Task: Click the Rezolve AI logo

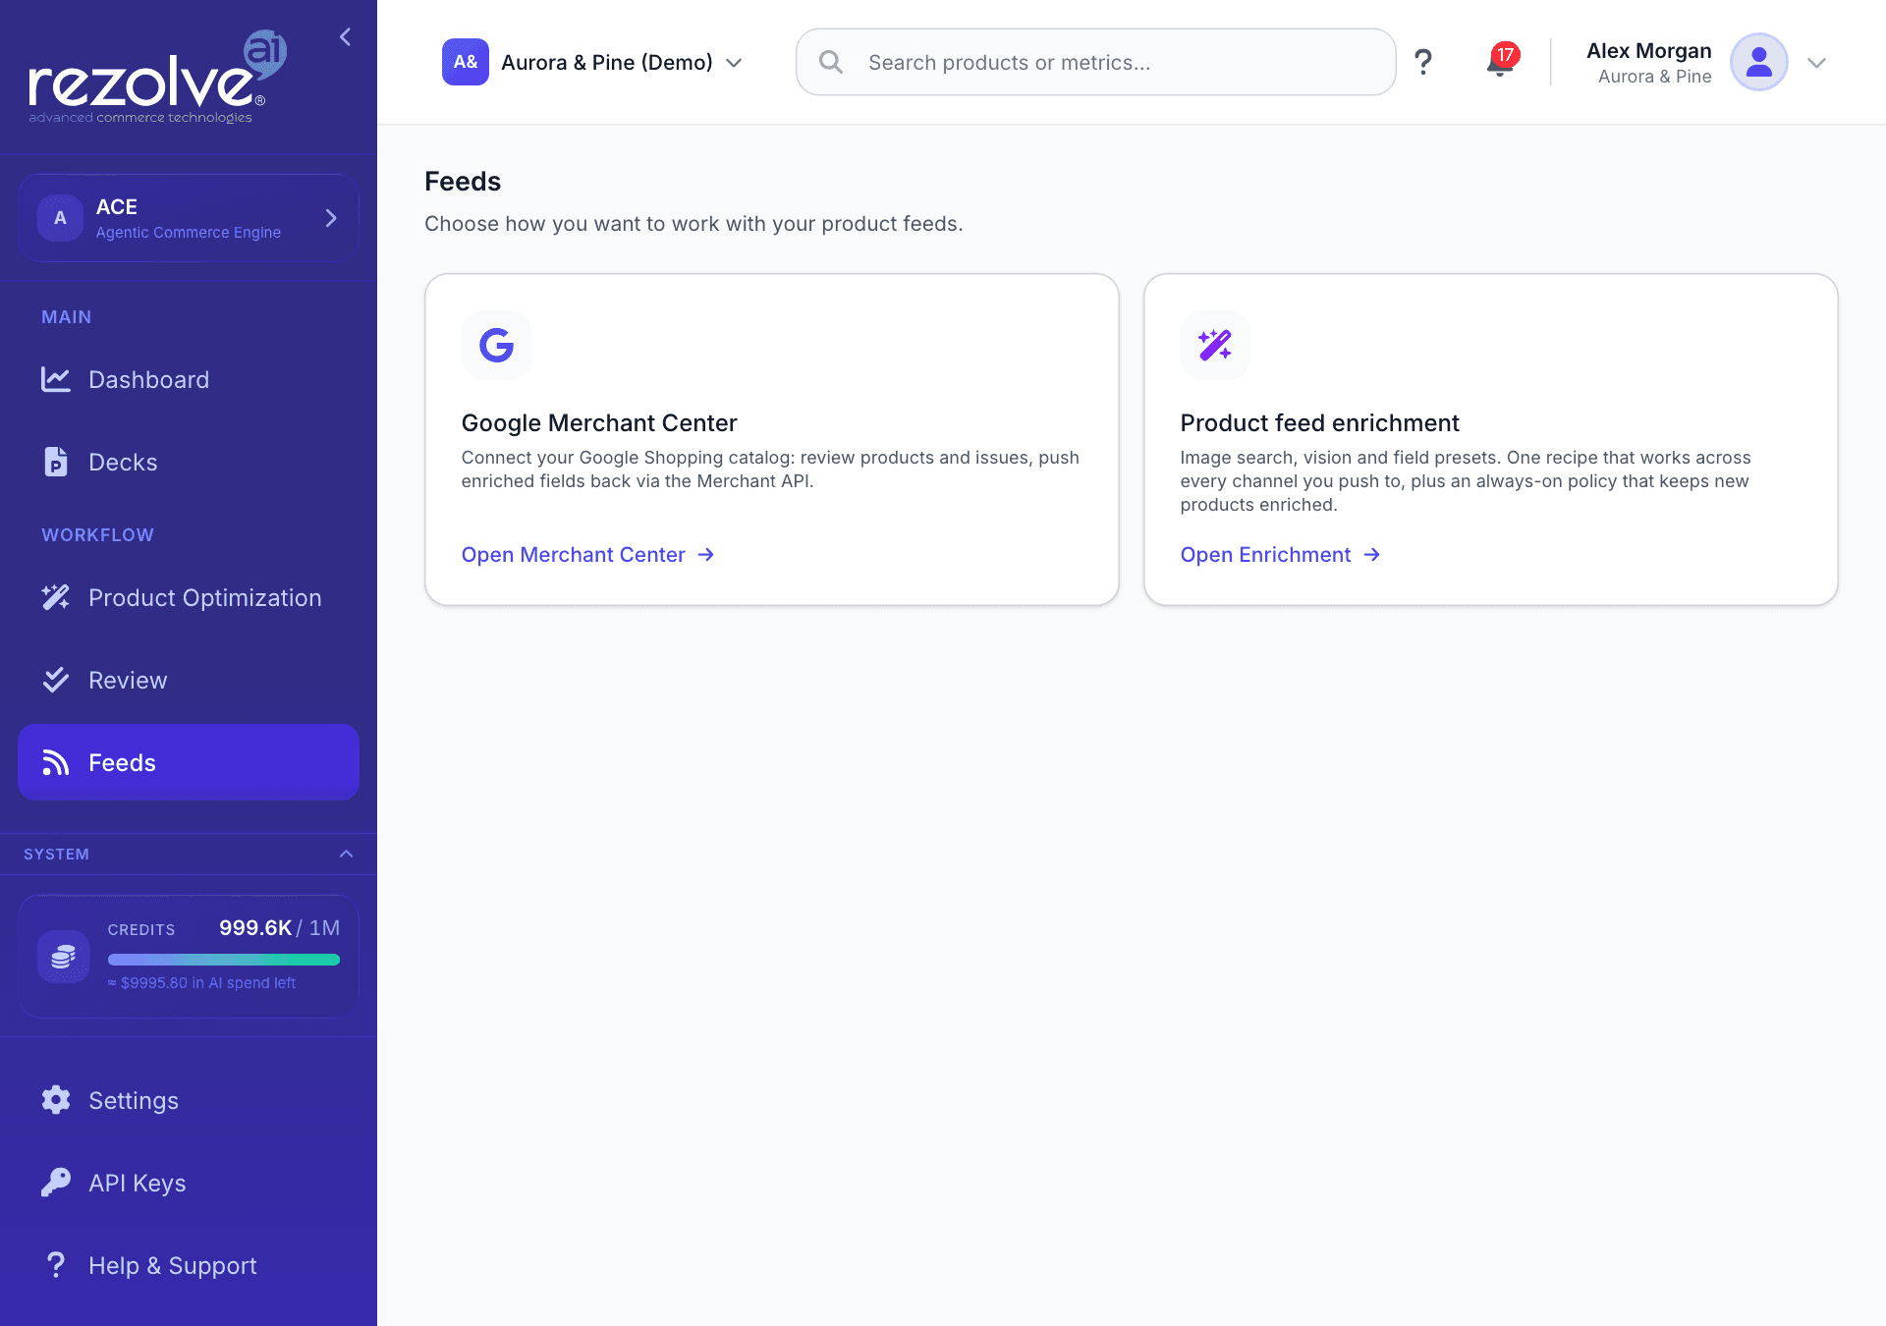Action: (157, 78)
